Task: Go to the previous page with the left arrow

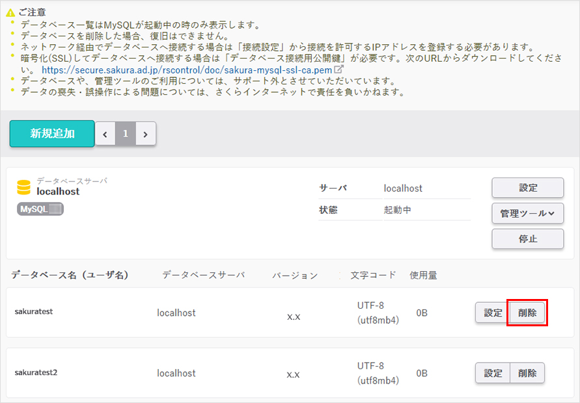Action: click(105, 134)
